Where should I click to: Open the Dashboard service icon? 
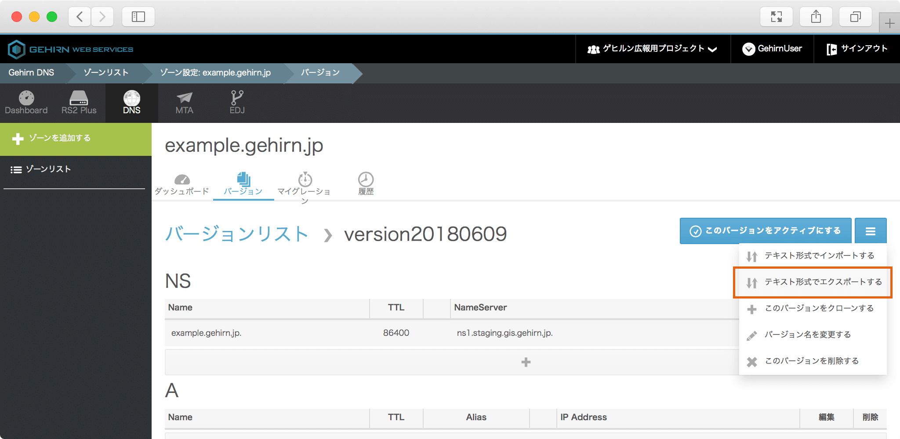26,103
